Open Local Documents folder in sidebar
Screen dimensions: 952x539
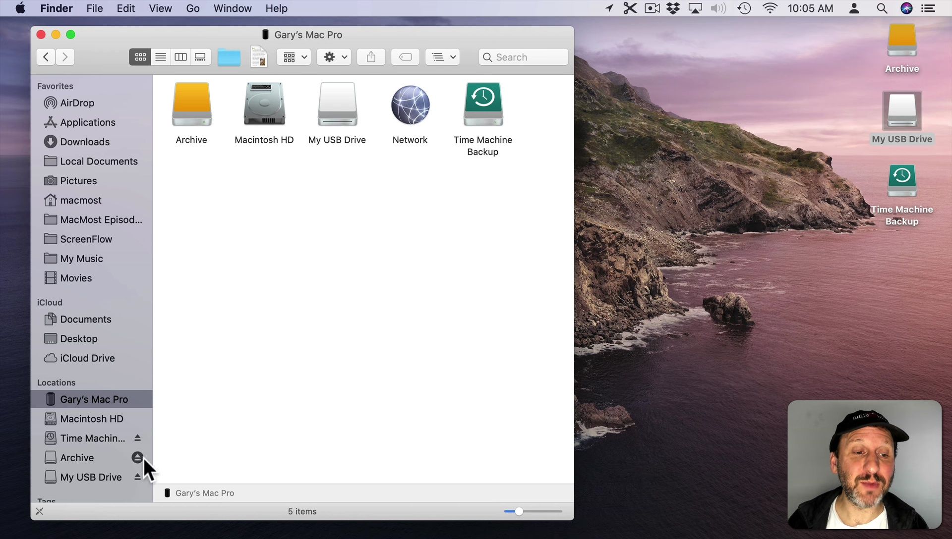[x=92, y=162]
